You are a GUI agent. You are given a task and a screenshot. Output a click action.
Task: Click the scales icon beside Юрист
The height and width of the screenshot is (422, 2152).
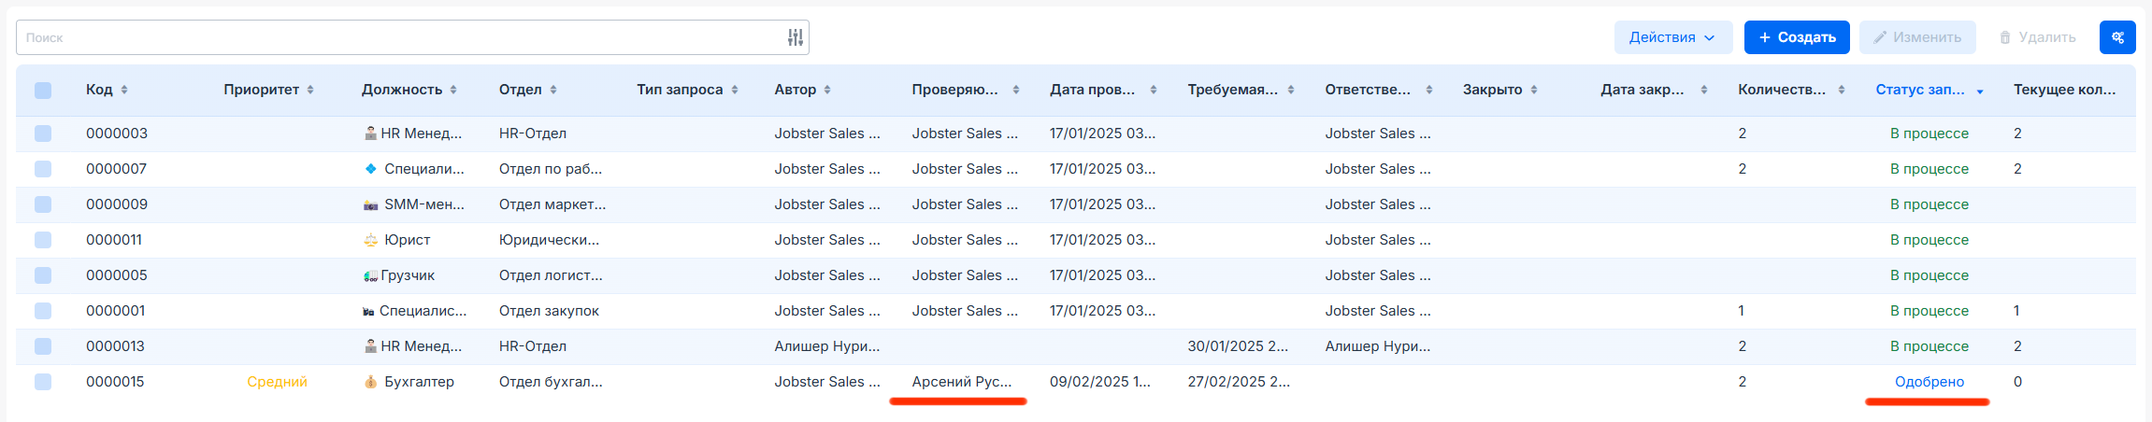pyautogui.click(x=370, y=240)
